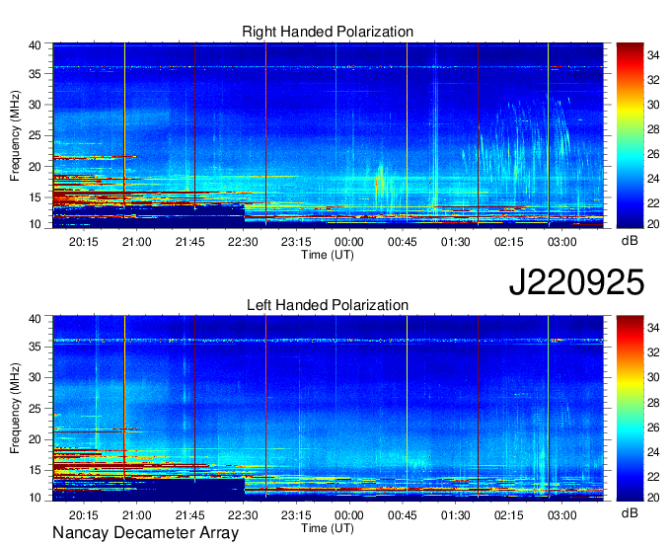Click the "20:15" time tick of Right Handed plot
This screenshot has height=545, width=671.
84,242
